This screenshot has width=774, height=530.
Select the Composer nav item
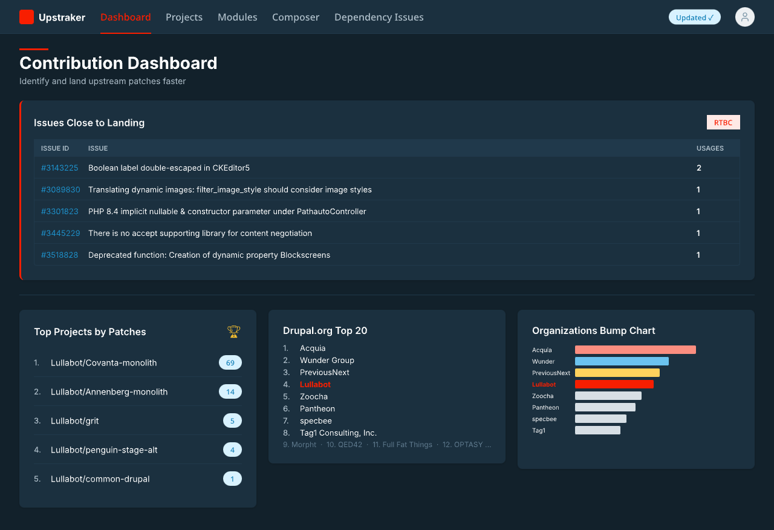[296, 17]
